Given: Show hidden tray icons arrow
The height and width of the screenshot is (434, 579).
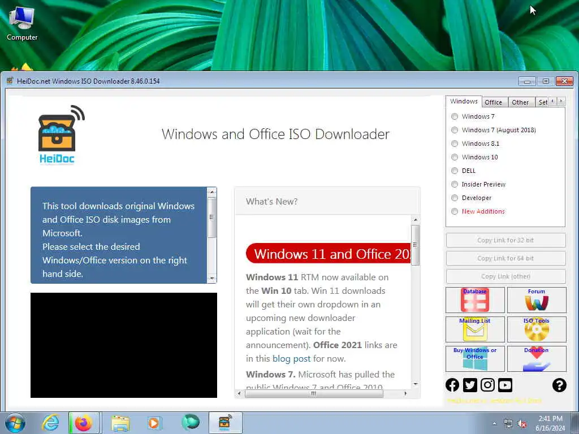Looking at the screenshot, I should [494, 424].
